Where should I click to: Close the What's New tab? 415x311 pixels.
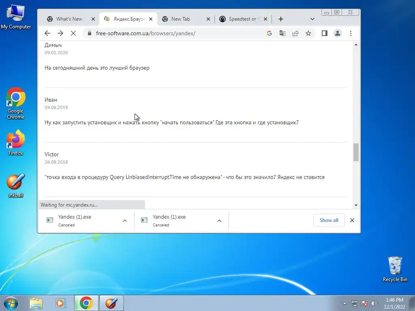click(93, 19)
